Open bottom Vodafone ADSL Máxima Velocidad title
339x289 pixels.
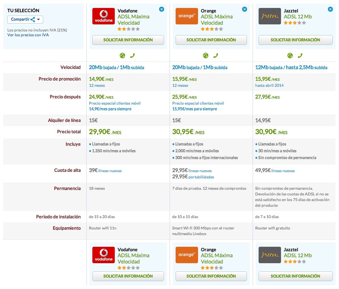(133, 258)
